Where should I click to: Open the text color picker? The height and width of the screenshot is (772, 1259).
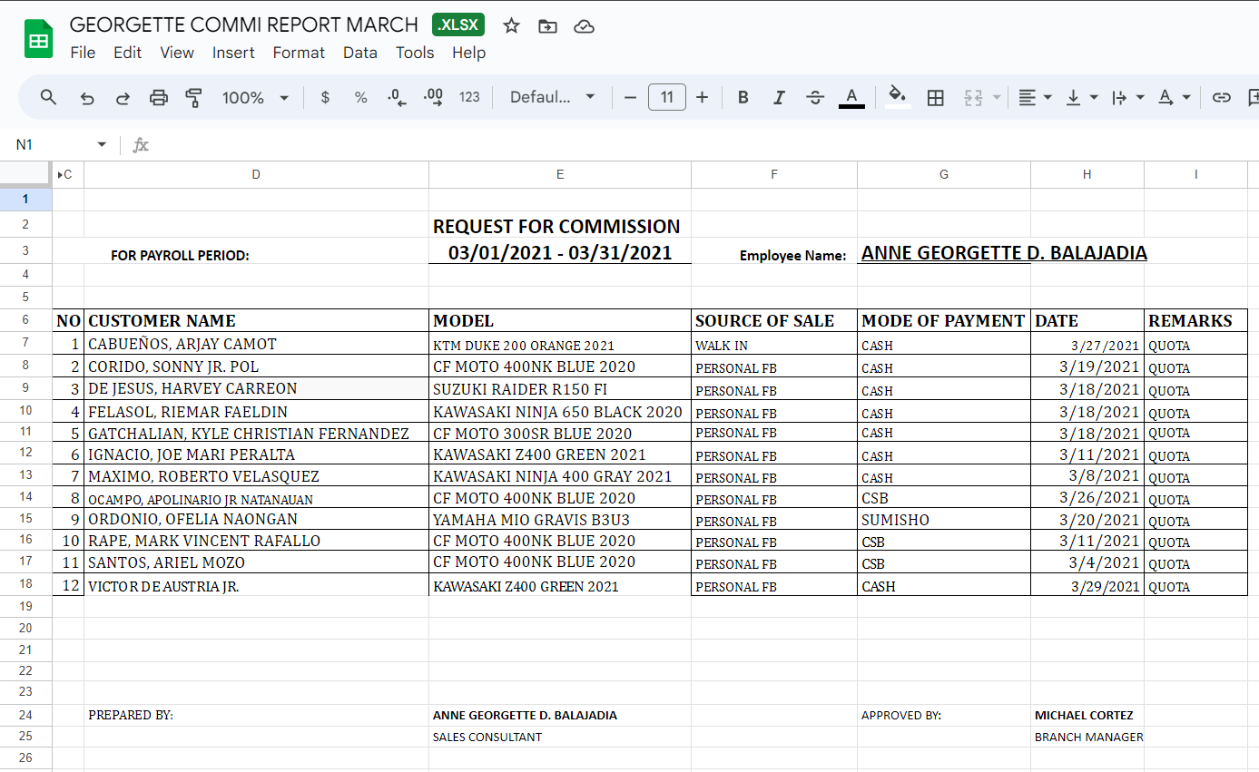tap(851, 97)
